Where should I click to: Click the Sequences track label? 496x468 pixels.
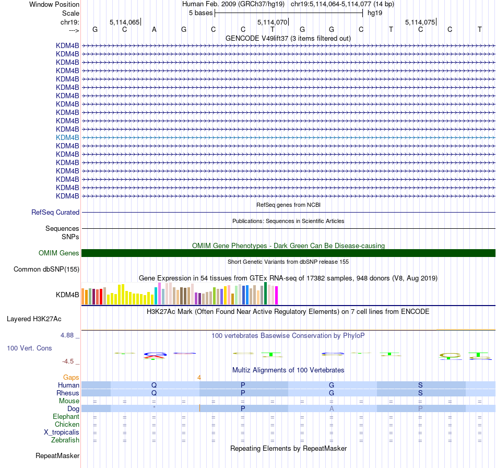62,228
